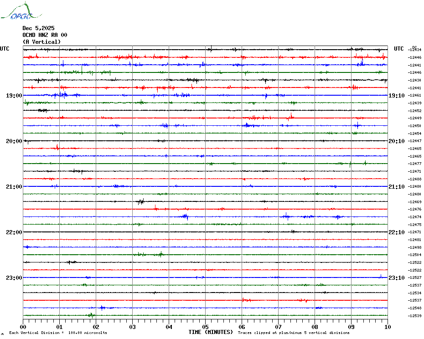
Task: Click the '(A Vertical)' component label
Action: (41, 42)
